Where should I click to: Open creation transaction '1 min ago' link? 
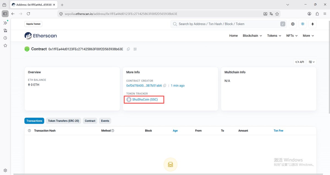178,86
